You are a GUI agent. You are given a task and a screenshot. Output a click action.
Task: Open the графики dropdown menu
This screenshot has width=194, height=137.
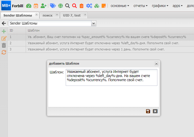pyautogui.click(x=160, y=6)
